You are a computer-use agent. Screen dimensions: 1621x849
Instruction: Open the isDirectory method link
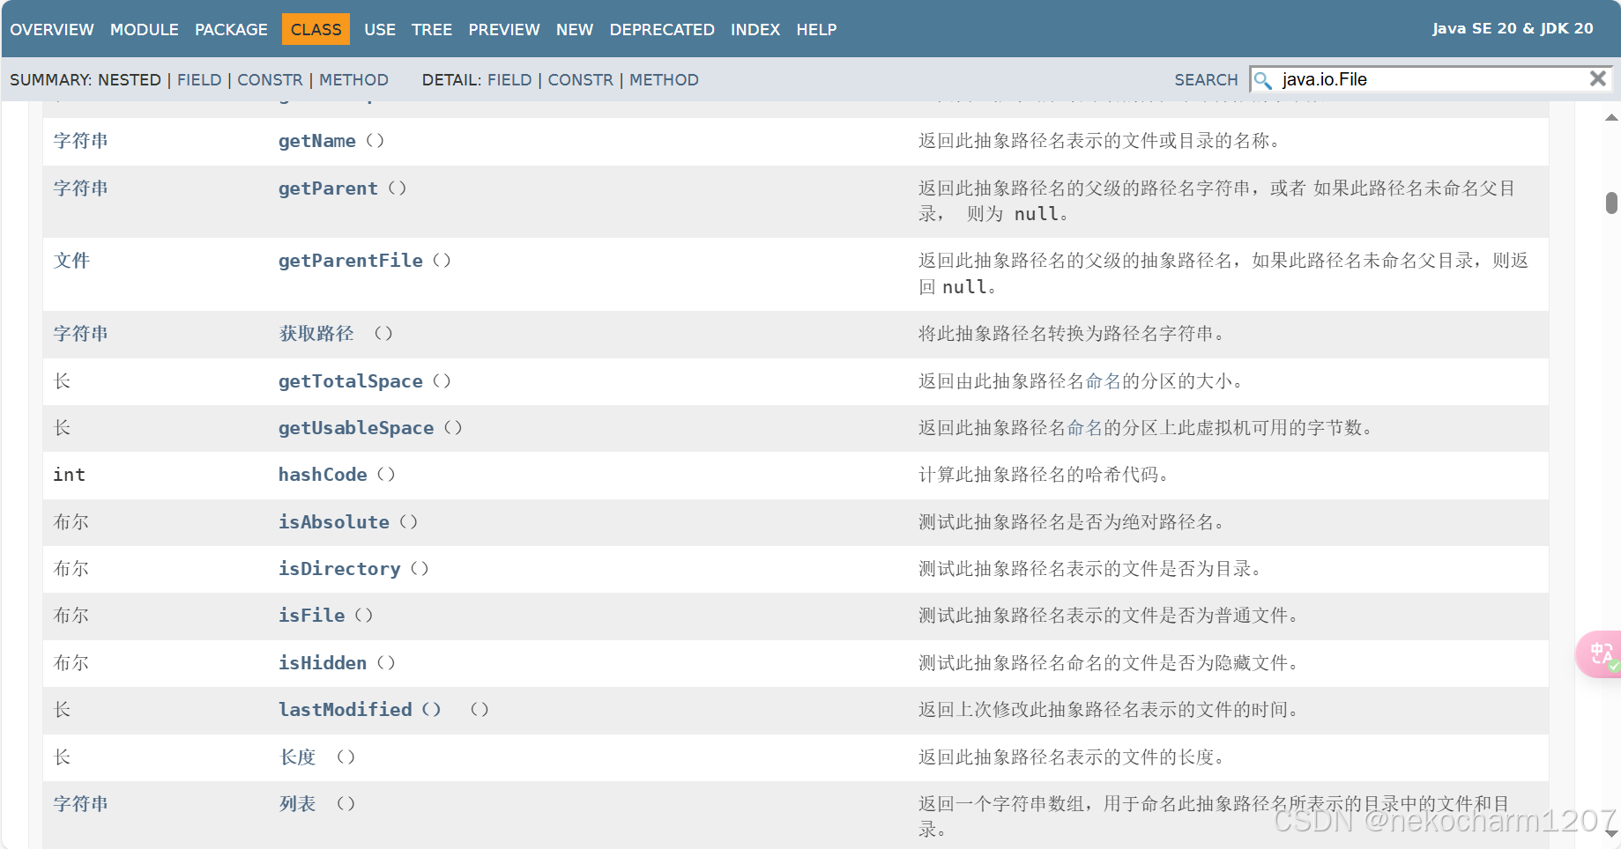point(339,569)
